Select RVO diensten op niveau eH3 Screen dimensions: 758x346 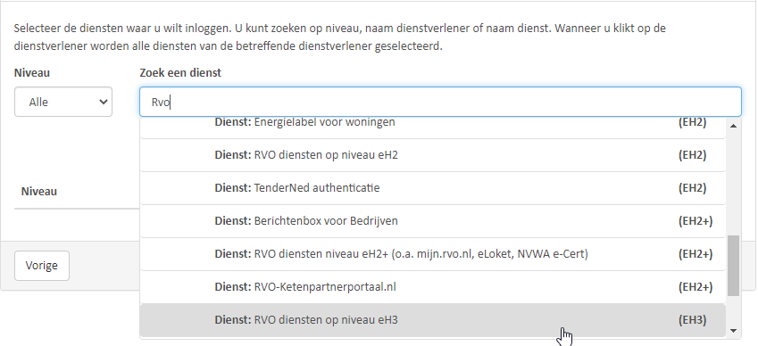tap(433, 320)
